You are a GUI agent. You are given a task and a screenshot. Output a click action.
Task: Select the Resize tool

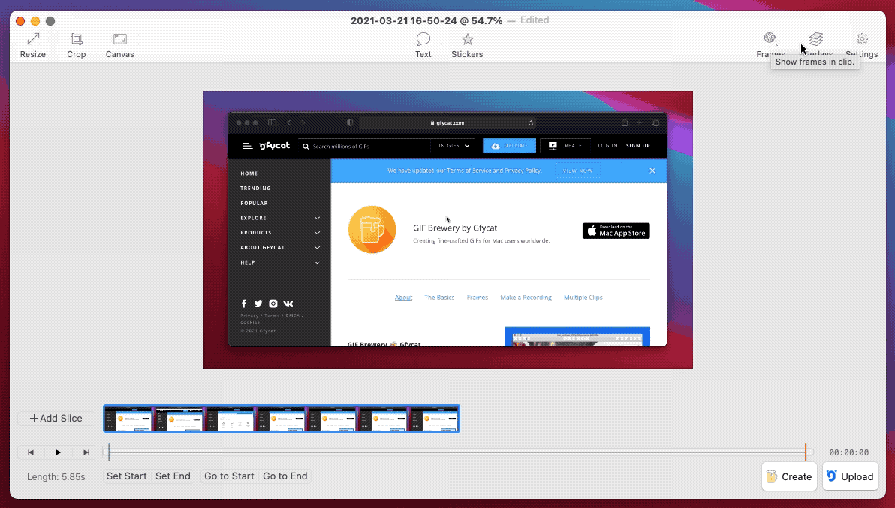pos(32,44)
